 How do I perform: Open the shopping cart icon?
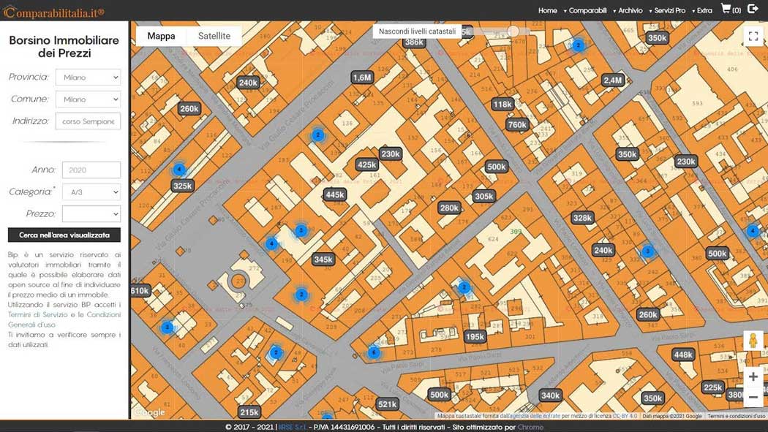pyautogui.click(x=726, y=9)
